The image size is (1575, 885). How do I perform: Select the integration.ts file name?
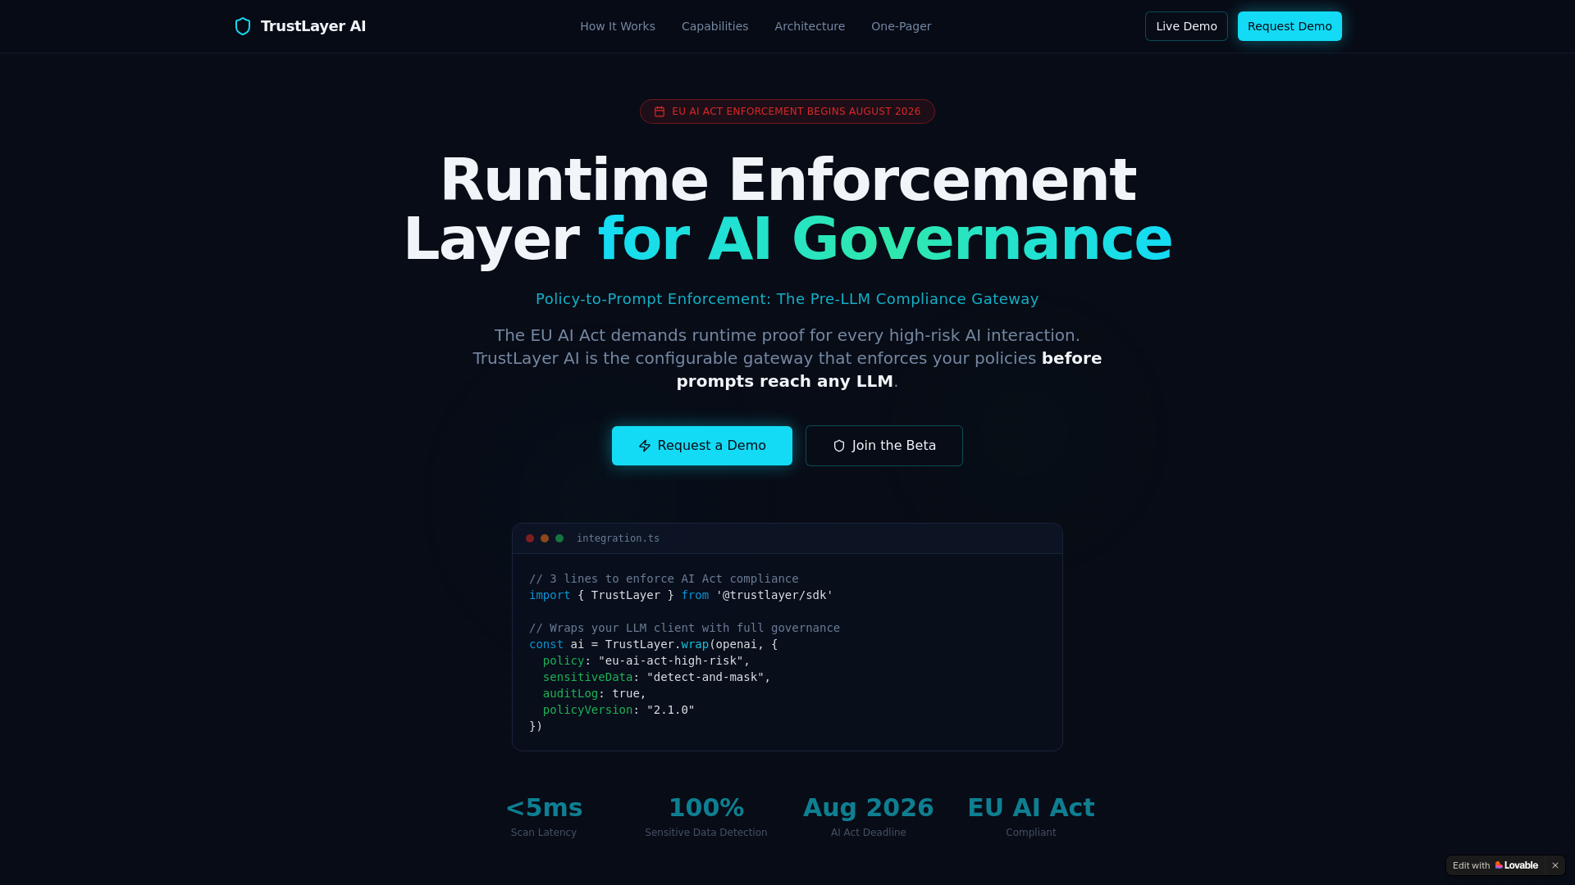pos(618,538)
